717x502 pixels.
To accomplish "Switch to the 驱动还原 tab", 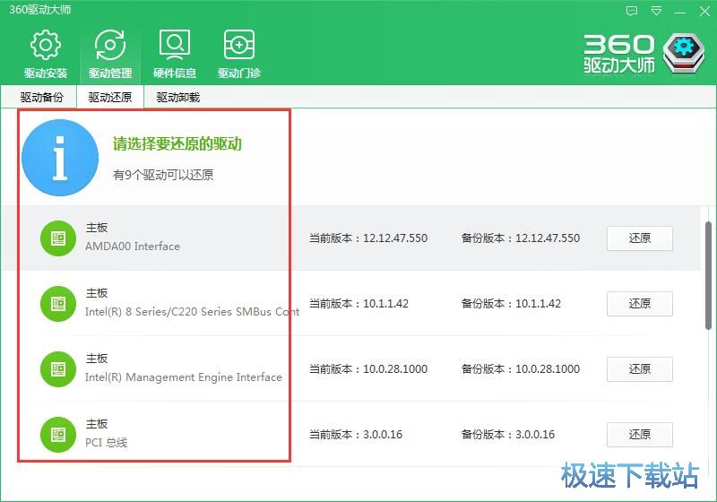I will click(x=109, y=97).
